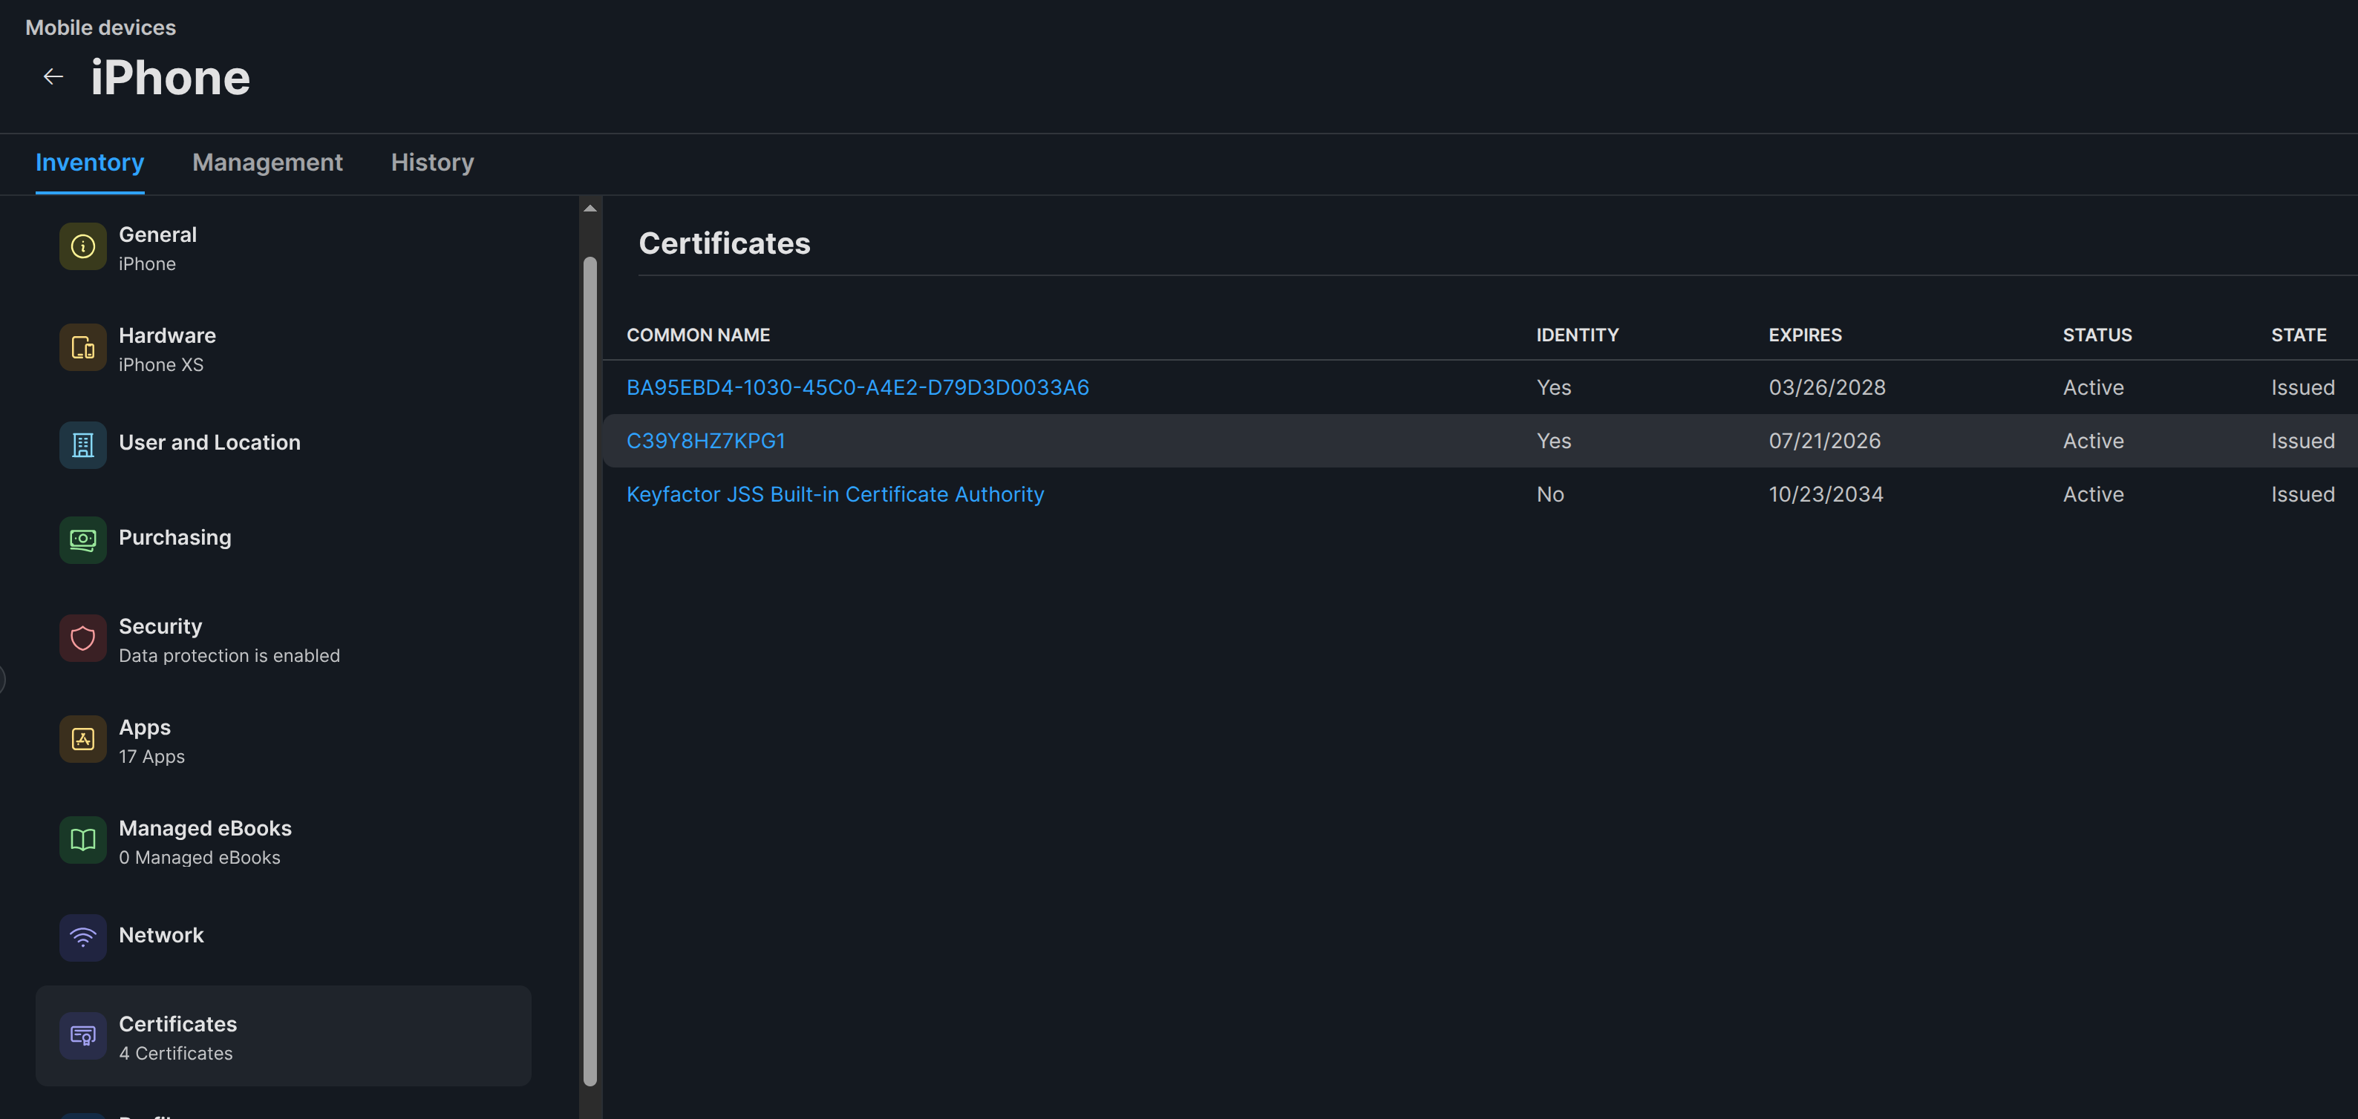Click the General info icon
Image resolution: width=2358 pixels, height=1119 pixels.
point(82,247)
